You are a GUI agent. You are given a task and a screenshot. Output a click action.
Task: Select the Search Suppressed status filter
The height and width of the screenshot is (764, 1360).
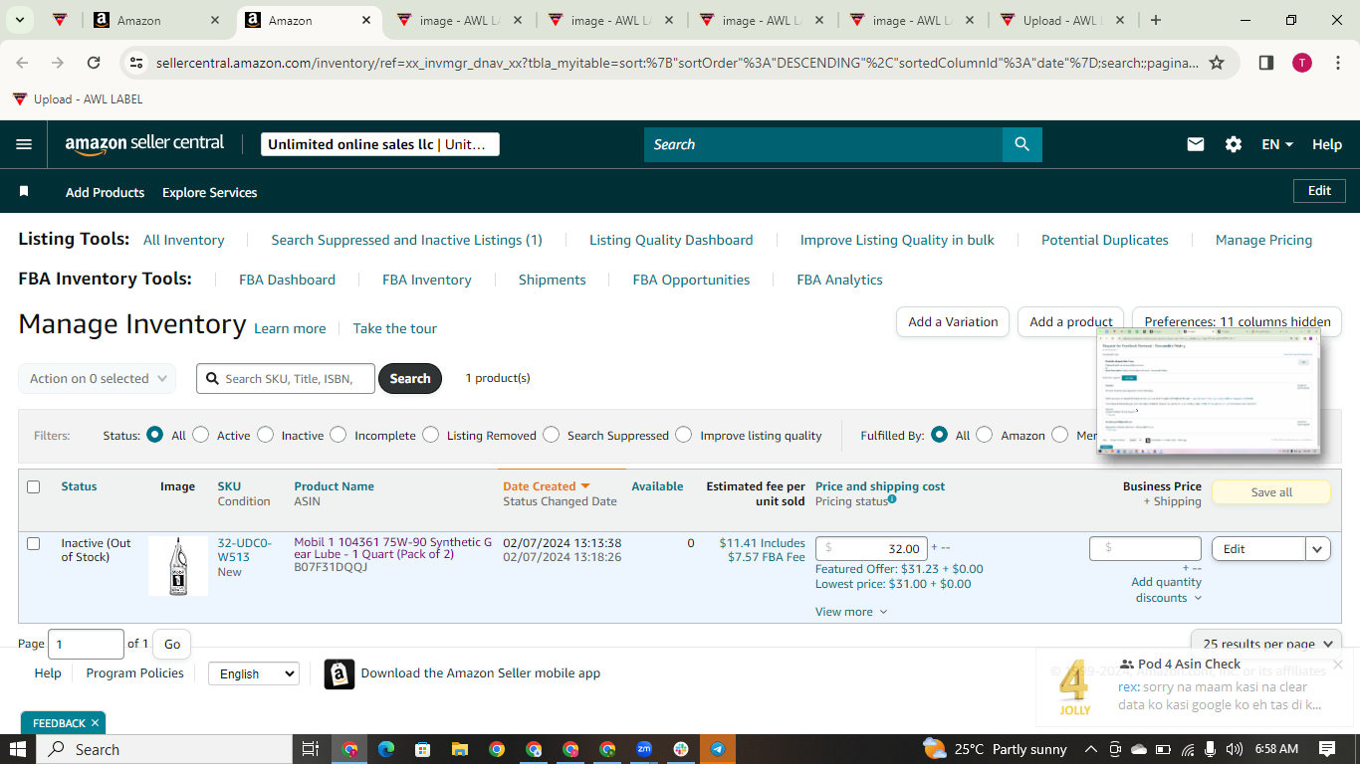pos(551,435)
